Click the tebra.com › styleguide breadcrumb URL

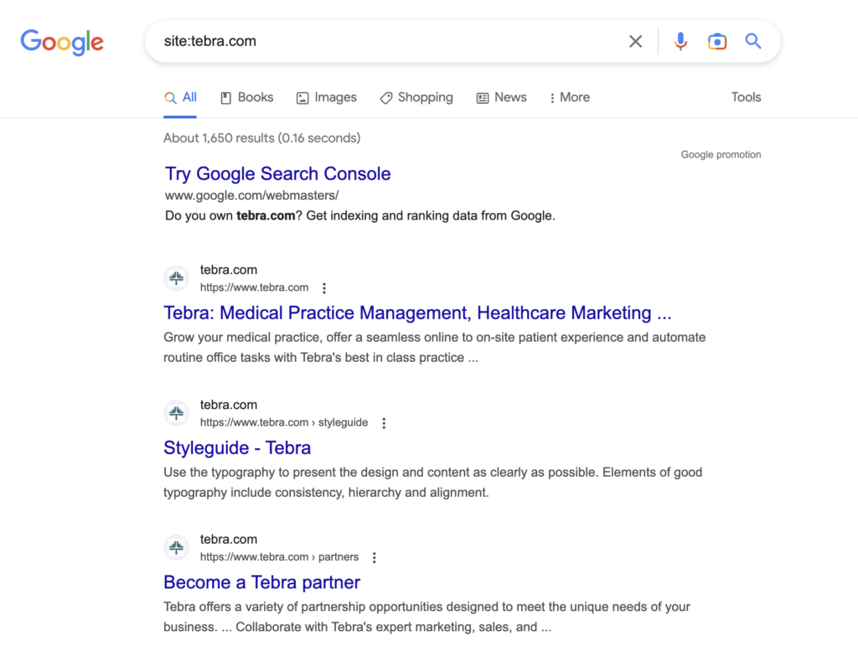pos(284,422)
